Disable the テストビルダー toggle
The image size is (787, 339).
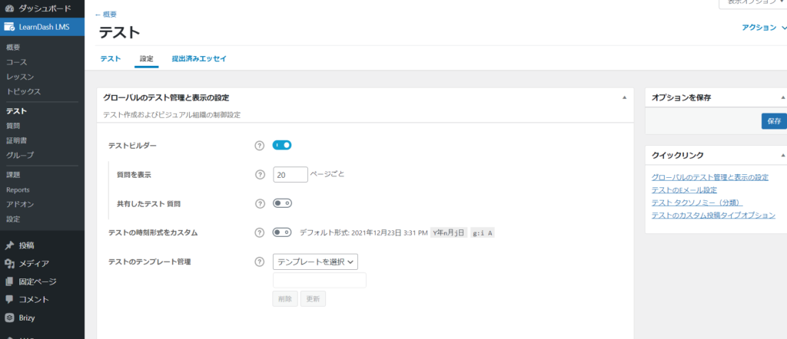click(x=282, y=145)
